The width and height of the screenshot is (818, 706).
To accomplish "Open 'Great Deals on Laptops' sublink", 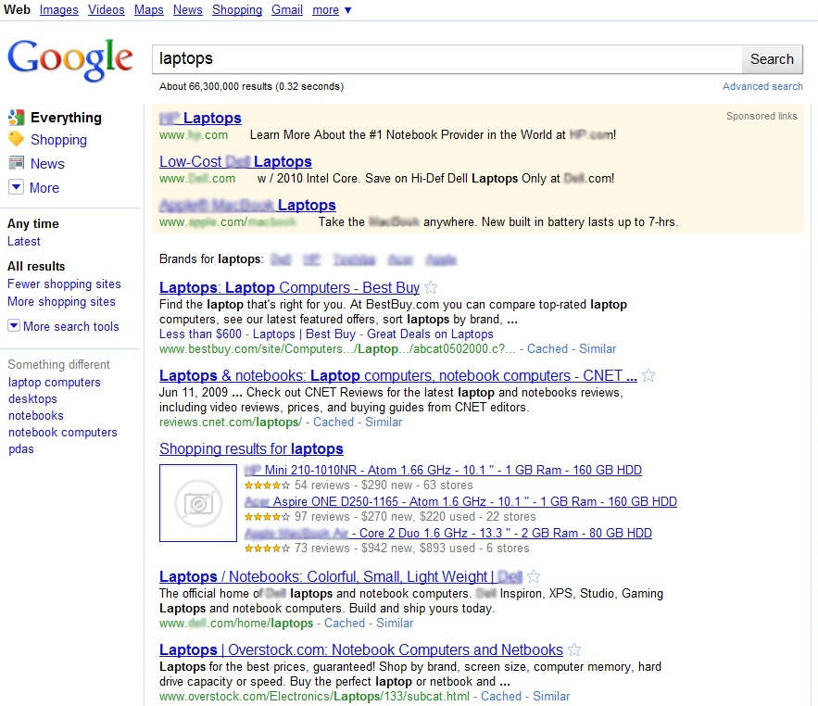I will coord(430,334).
